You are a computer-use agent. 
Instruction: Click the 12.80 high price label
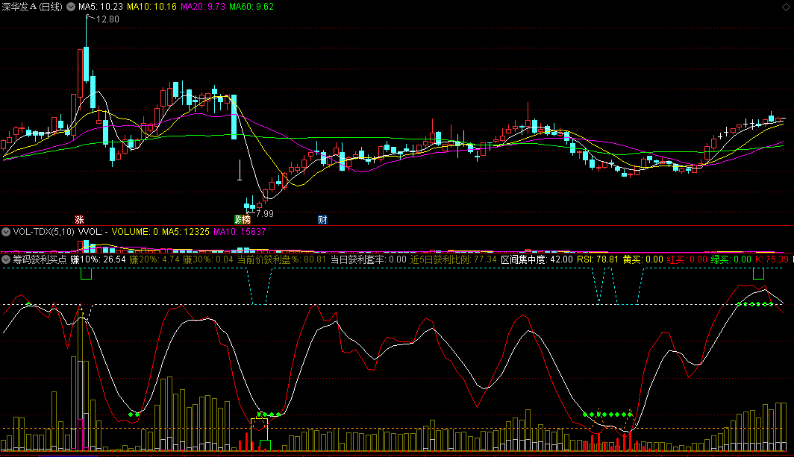point(107,19)
